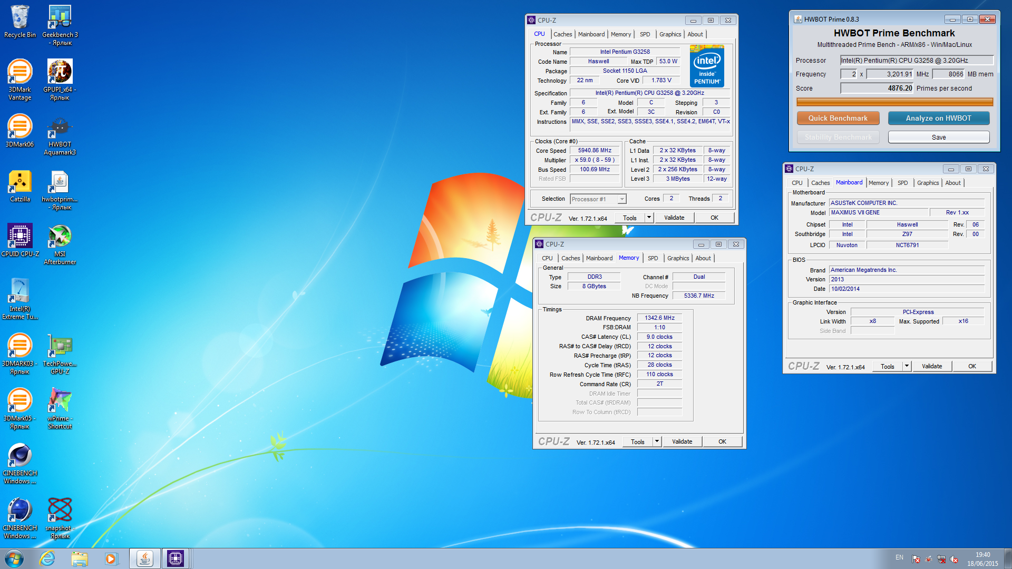Open the Recycle Bin desktop icon
Image resolution: width=1012 pixels, height=569 pixels.
coord(20,22)
